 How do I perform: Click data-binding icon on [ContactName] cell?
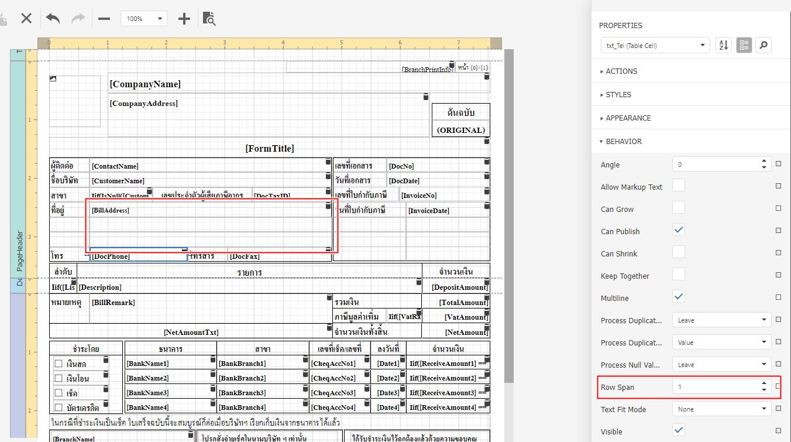point(328,161)
